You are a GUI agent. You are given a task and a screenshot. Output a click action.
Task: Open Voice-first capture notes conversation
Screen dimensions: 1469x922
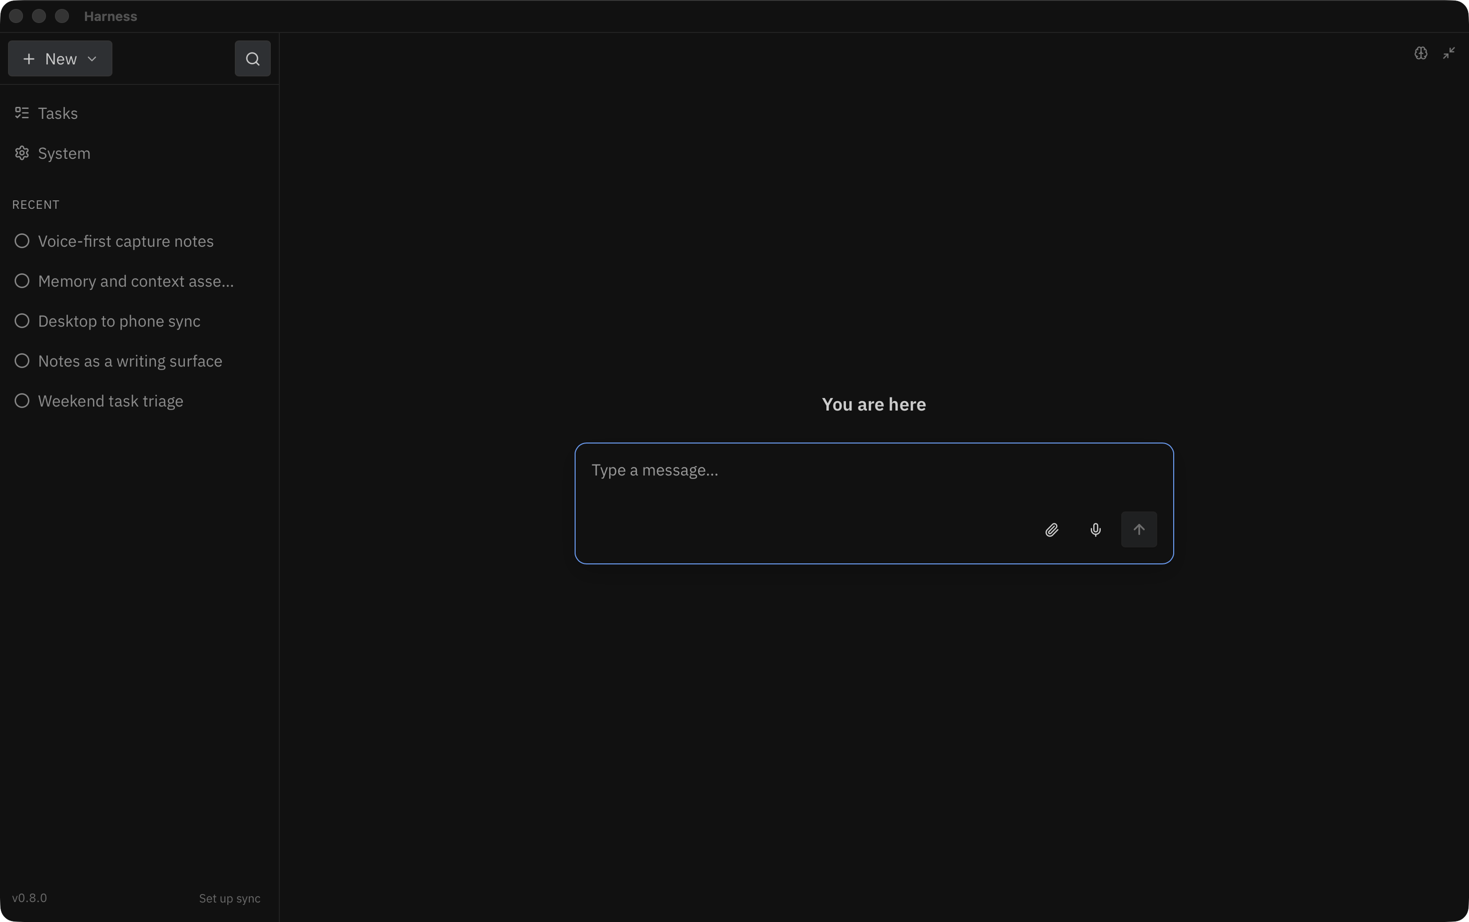[x=140, y=241]
